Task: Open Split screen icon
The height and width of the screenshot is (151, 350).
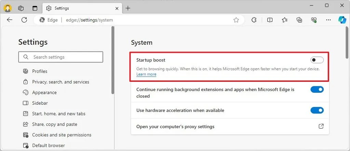Action: pos(270,20)
